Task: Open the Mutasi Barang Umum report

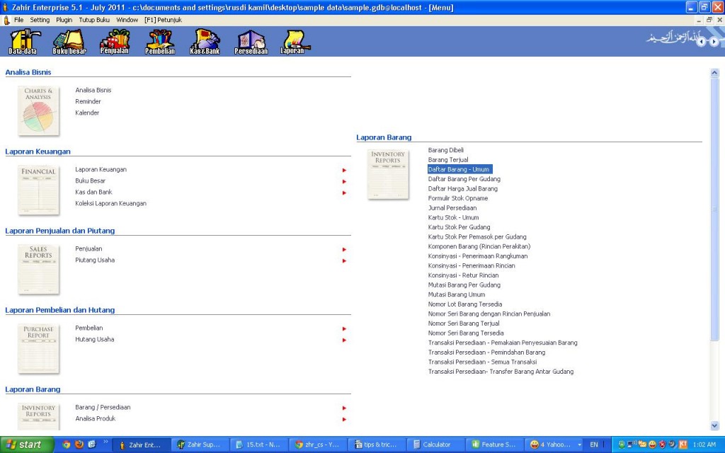Action: [457, 294]
